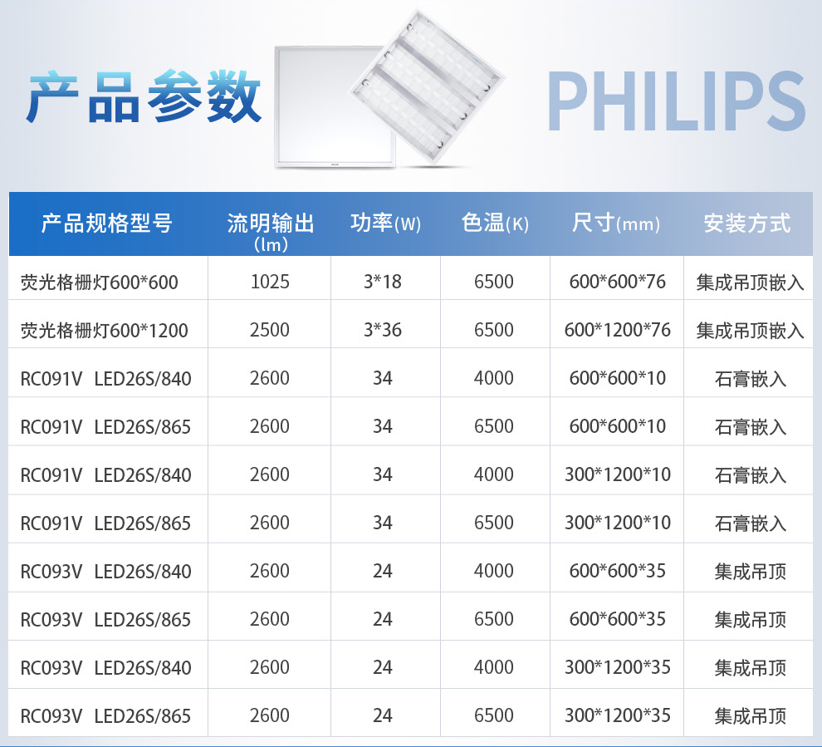
Task: Click the 荧光格栅灯600*1200 model cell
Action: [104, 331]
